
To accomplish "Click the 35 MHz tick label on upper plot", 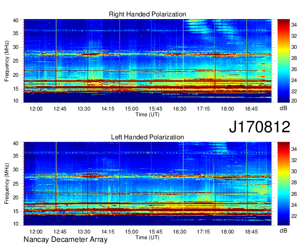I will [16, 33].
